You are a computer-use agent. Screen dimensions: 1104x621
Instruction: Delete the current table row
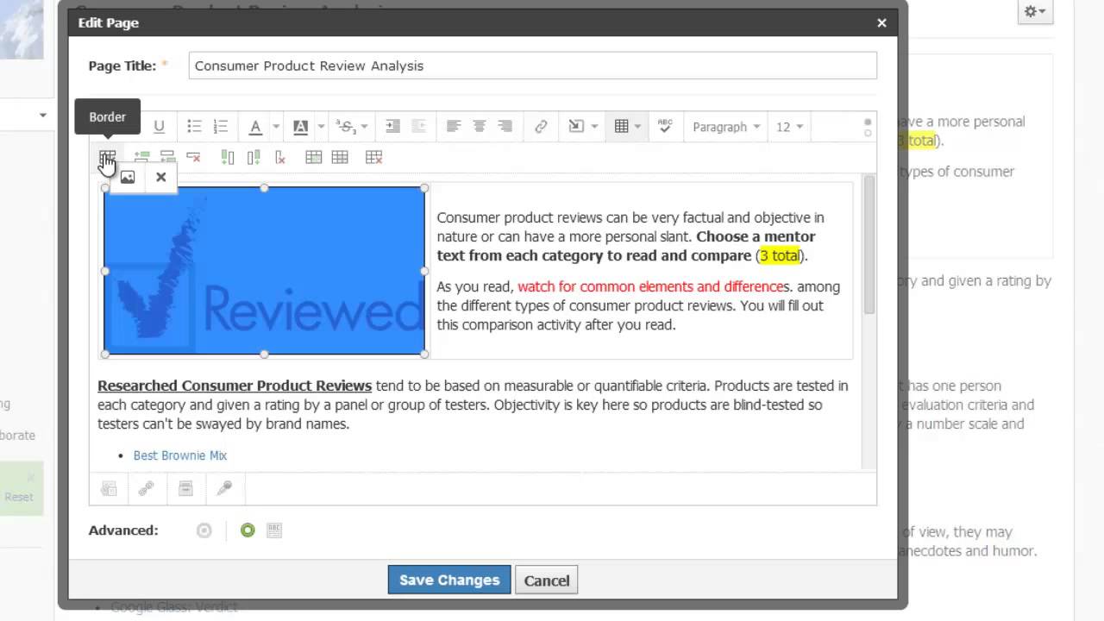point(193,157)
